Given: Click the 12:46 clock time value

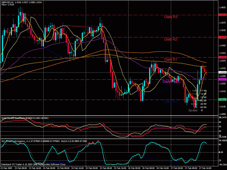Looking at the screenshot, I should (x=203, y=94).
